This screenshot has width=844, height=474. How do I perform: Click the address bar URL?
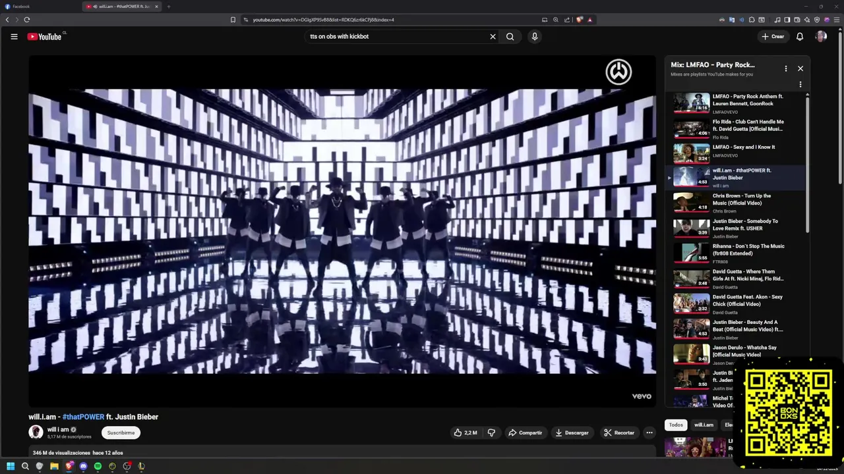coord(323,20)
